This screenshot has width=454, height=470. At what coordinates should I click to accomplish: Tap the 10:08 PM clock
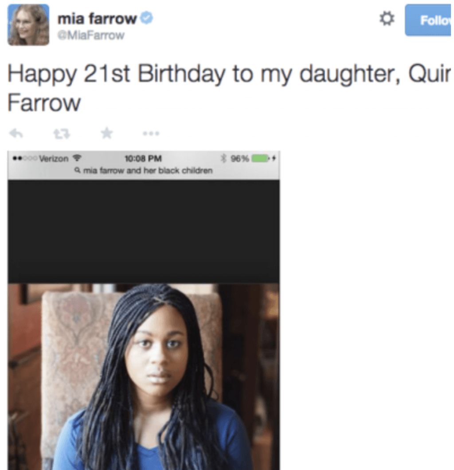point(143,158)
